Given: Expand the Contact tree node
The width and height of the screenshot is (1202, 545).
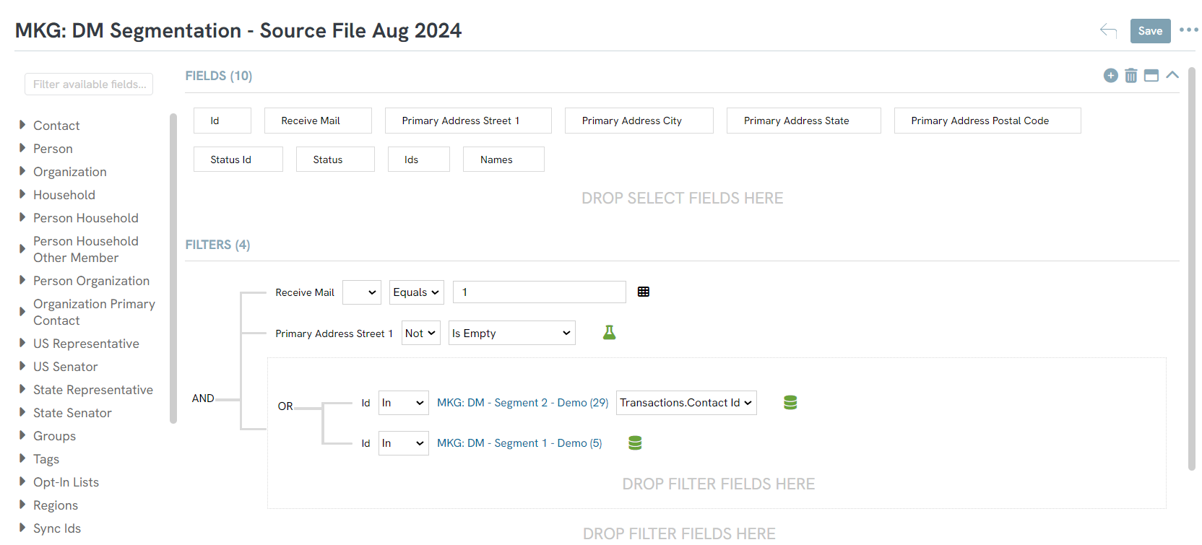Looking at the screenshot, I should coord(22,125).
